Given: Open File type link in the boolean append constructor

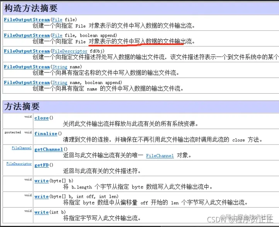Looking at the screenshot, I should pos(57,35).
